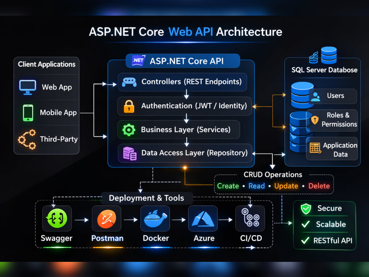Click the 'Web App' label
The height and width of the screenshot is (277, 369).
pos(57,87)
